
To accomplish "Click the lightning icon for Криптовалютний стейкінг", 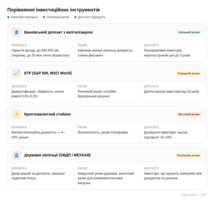I will (17, 114).
